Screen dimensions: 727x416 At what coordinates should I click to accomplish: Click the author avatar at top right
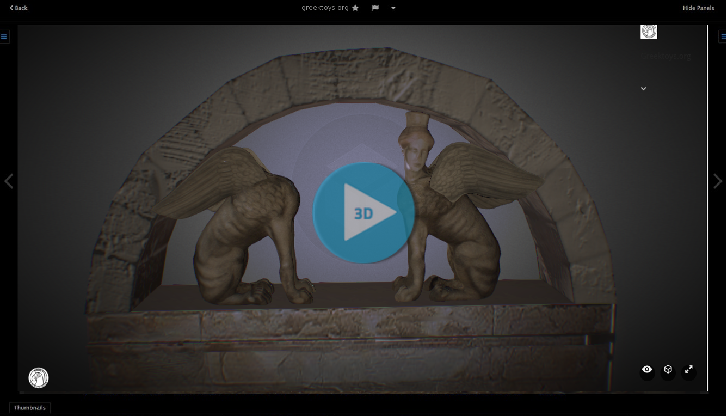point(649,32)
